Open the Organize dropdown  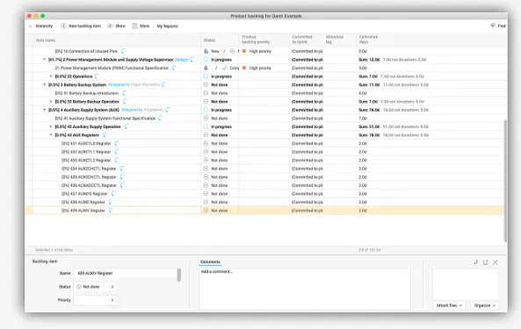pos(485,305)
